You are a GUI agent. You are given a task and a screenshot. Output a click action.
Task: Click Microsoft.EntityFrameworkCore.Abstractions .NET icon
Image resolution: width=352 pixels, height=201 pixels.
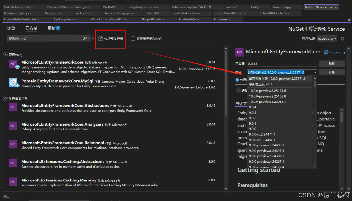[13, 107]
